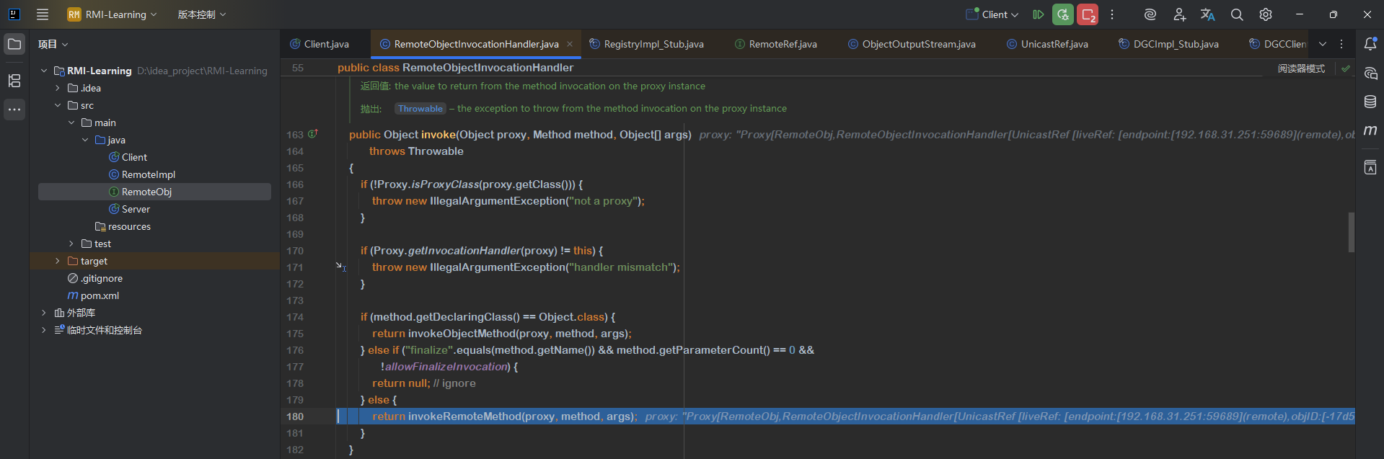Open the Structure tool window

(14, 81)
